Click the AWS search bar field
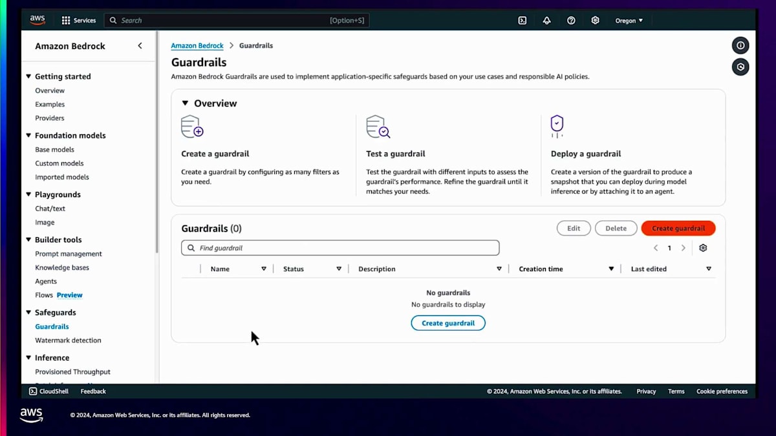The image size is (776, 436). tap(237, 21)
